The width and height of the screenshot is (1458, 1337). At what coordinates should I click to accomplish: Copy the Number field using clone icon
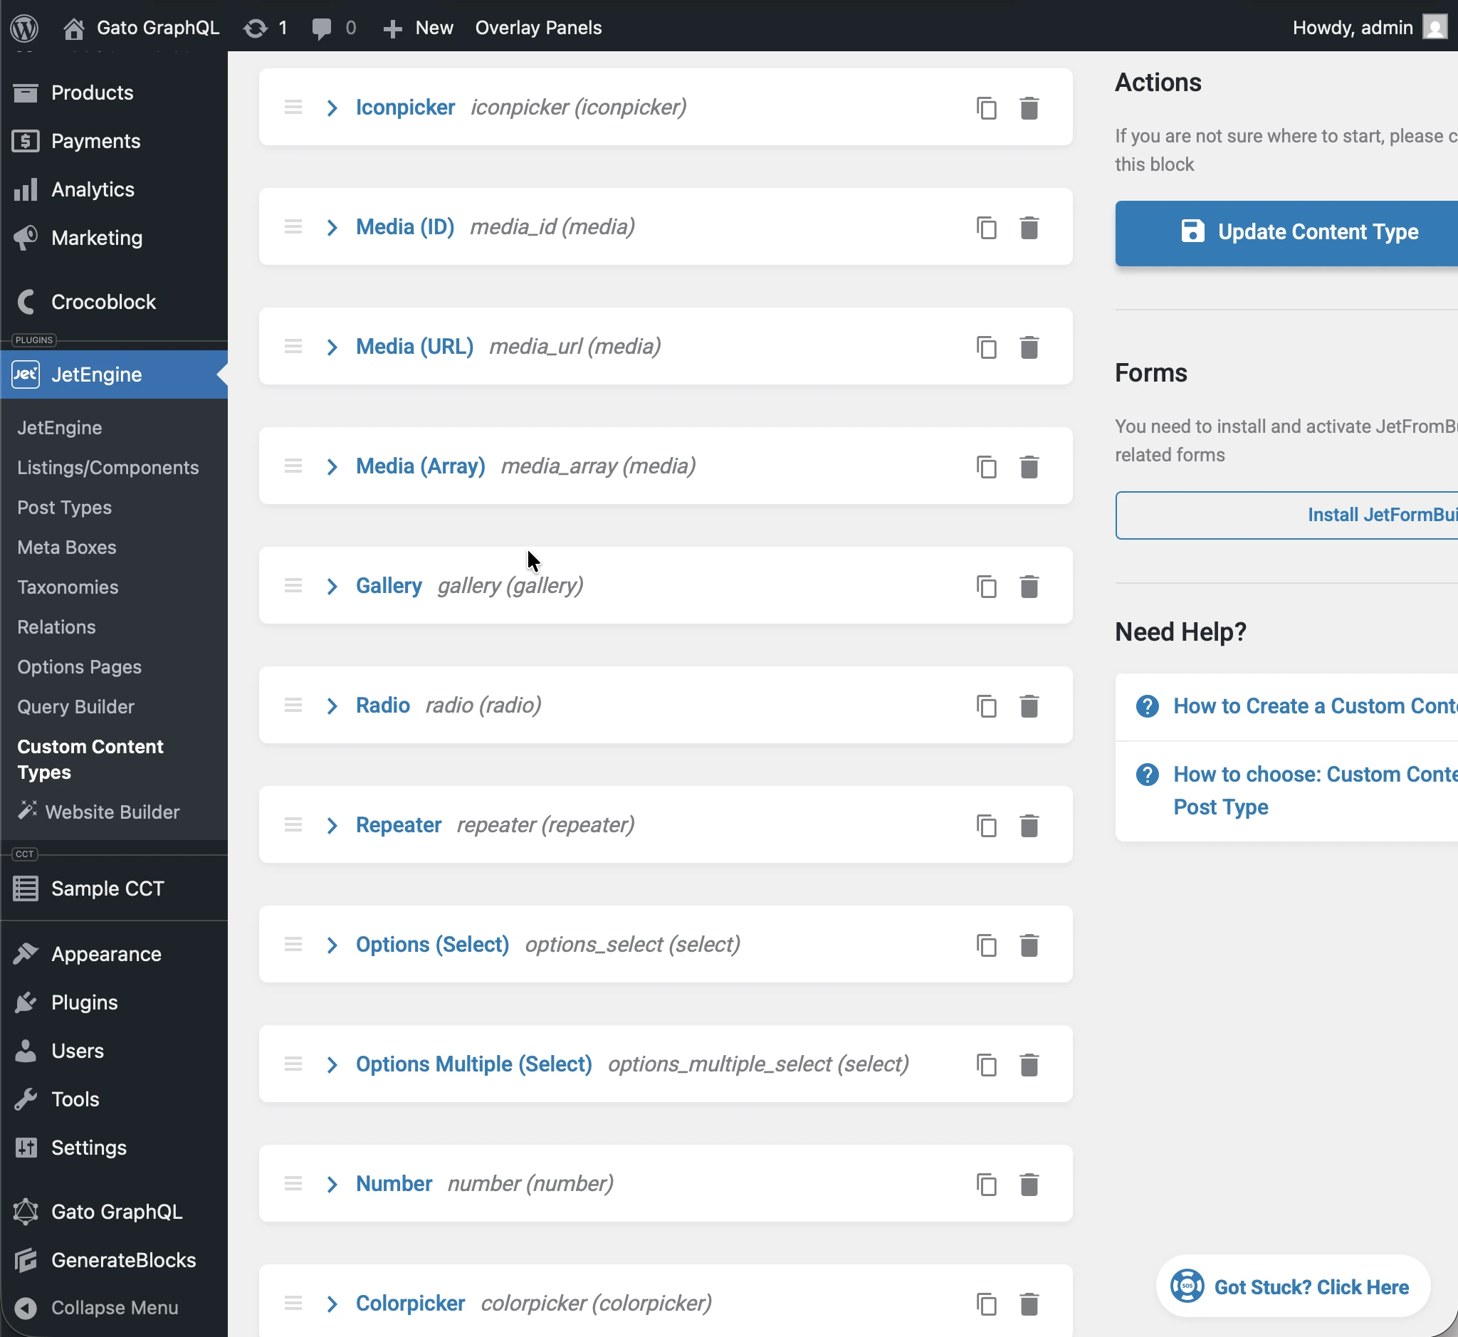point(986,1184)
